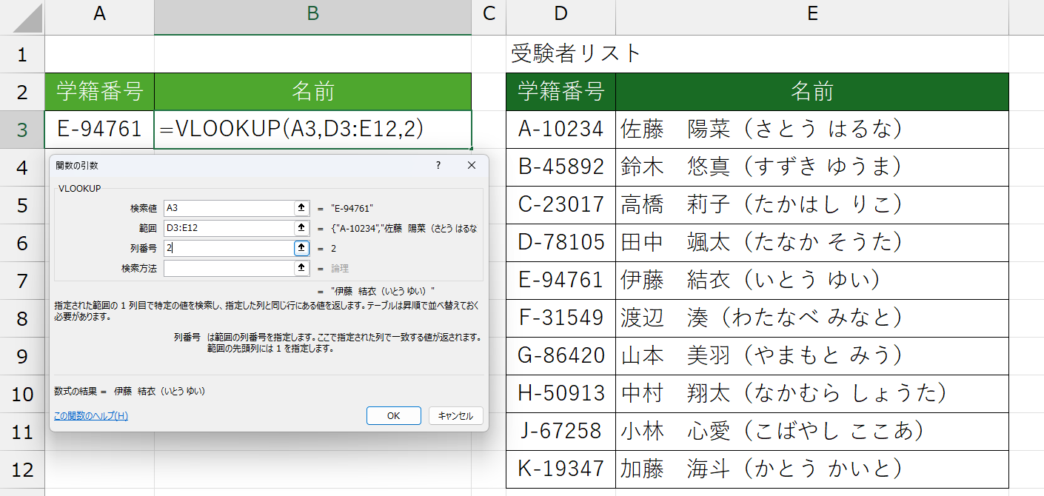Select cell A3 containing E-94761
This screenshot has width=1044, height=496.
click(x=99, y=130)
